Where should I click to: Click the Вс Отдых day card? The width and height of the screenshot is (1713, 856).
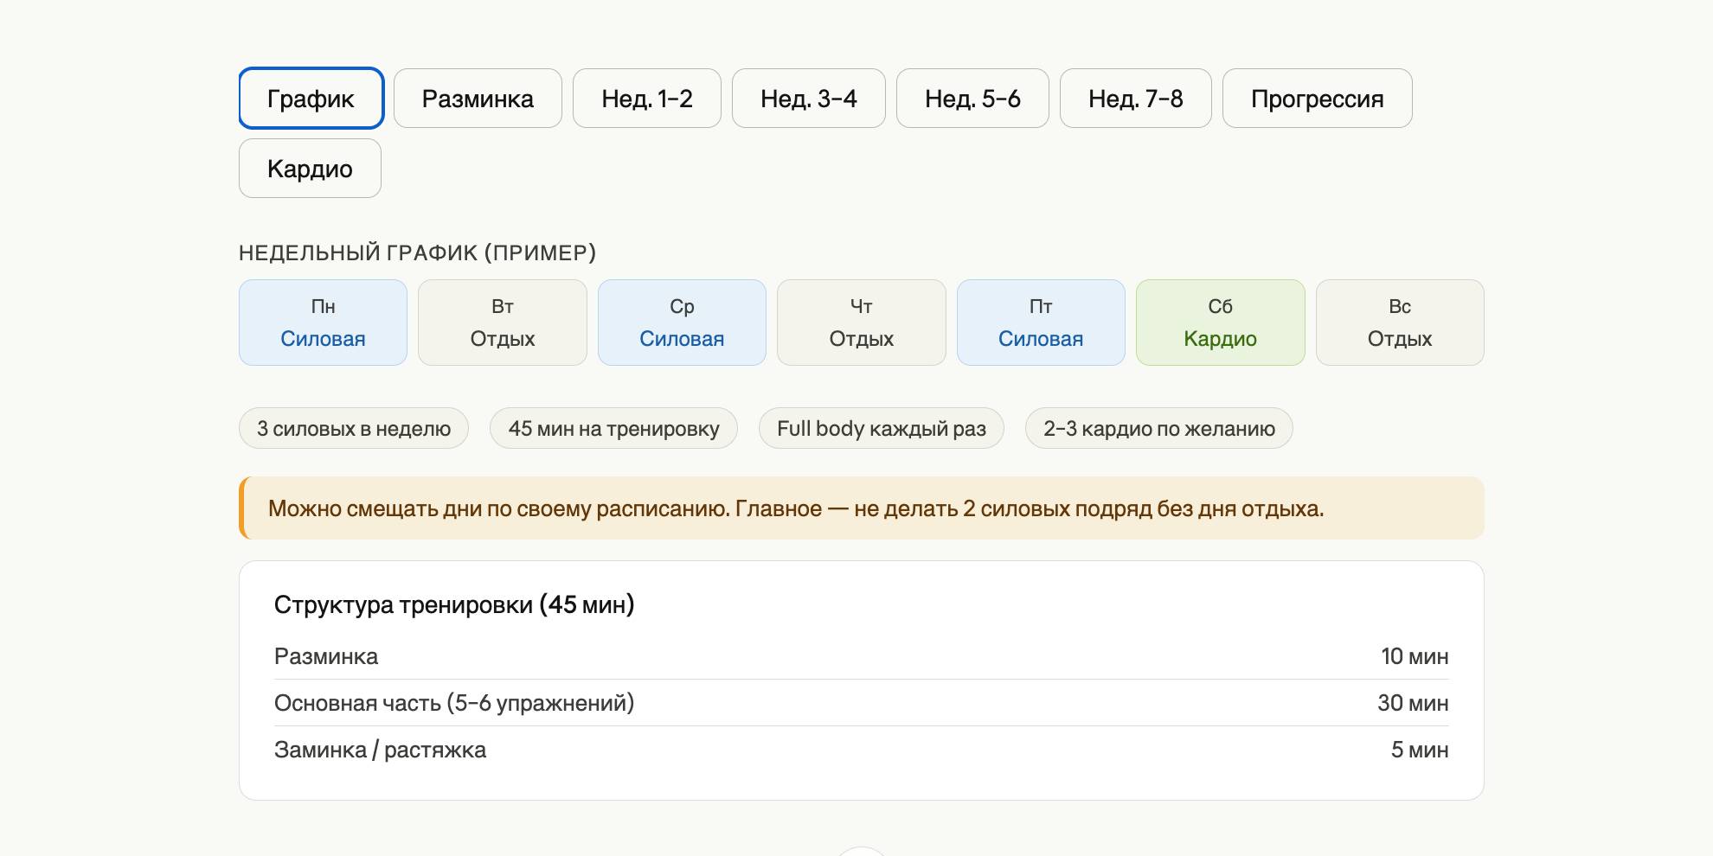(x=1400, y=323)
